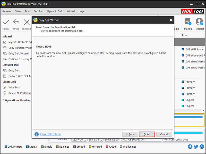Cancel the Copy Disk Wizard
Viewport: 206px width, 154px height.
[x=164, y=134]
